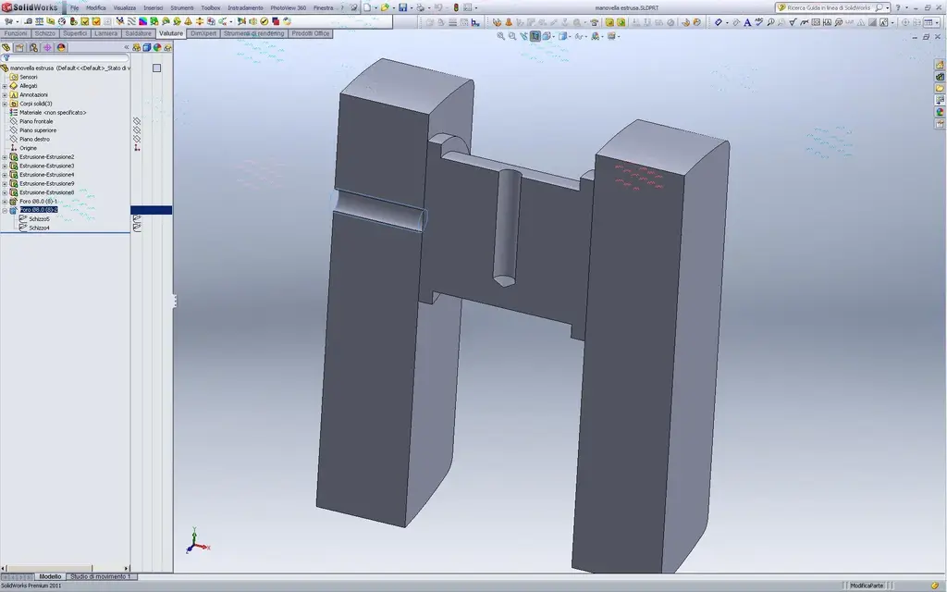Viewport: 947px width, 592px height.
Task: Open the ConfigurationManager tab icon
Action: point(33,47)
